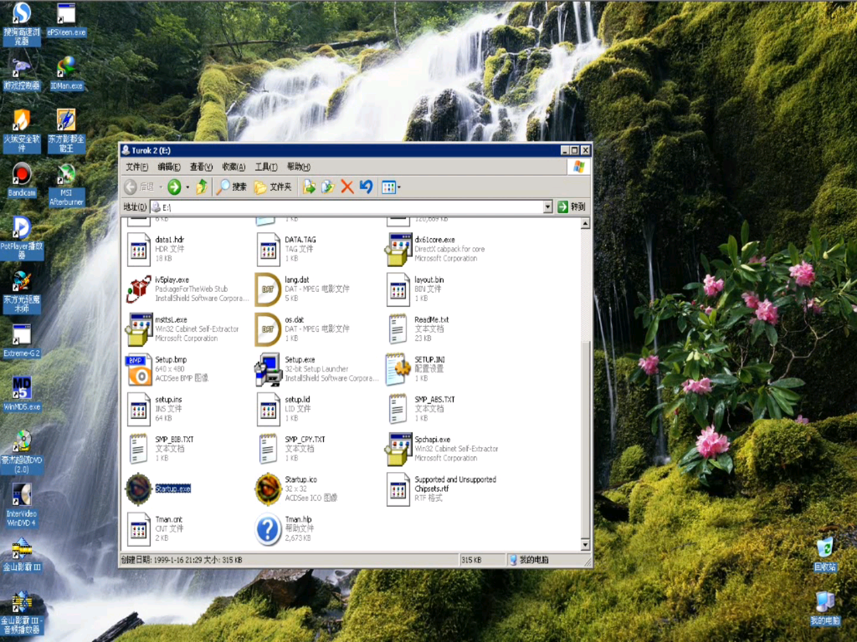Click the Copy To folder icon
This screenshot has width=857, height=642.
click(x=328, y=187)
